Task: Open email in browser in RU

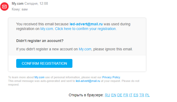Action: coord(107,95)
